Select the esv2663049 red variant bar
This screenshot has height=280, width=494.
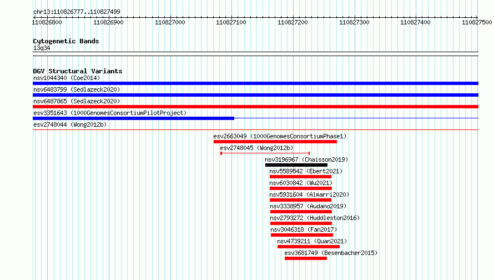tap(275, 142)
